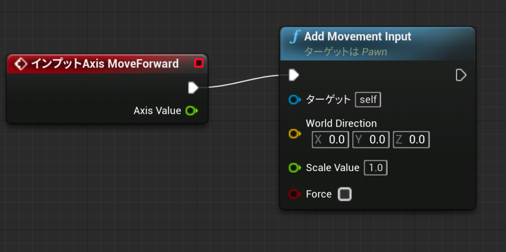This screenshot has height=252, width=506.
Task: Click the World Direction label
Action: (x=341, y=123)
